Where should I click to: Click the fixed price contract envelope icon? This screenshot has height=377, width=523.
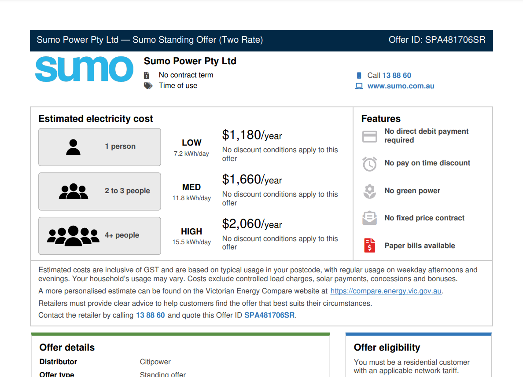tap(369, 218)
